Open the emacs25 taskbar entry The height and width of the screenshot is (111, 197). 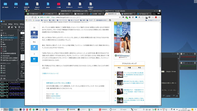pyautogui.click(x=61, y=109)
